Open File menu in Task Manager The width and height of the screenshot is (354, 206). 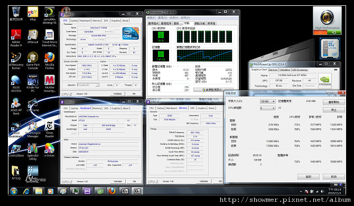tap(151, 17)
